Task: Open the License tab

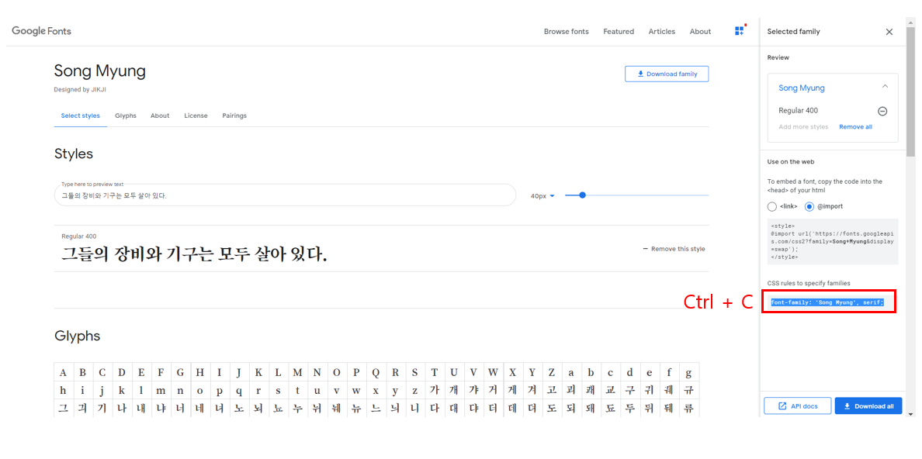Action: tap(196, 116)
